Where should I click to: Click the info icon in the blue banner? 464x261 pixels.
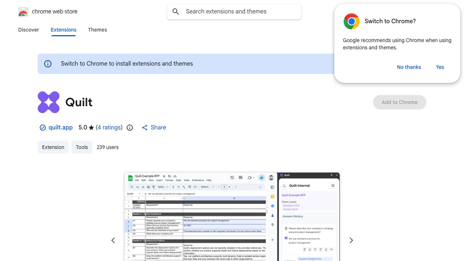coord(48,64)
